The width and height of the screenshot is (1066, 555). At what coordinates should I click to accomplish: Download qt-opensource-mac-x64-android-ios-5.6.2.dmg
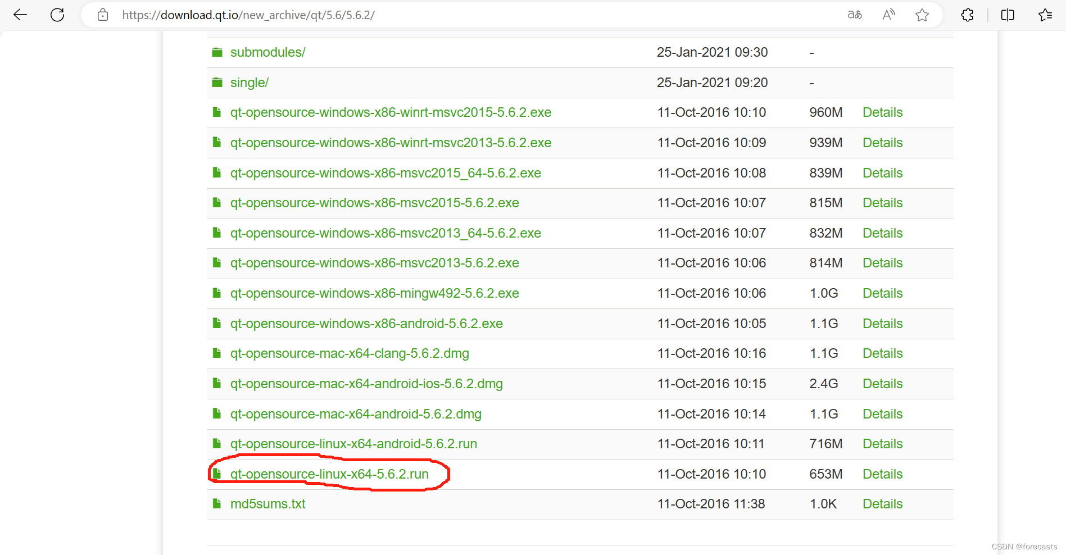tap(366, 384)
